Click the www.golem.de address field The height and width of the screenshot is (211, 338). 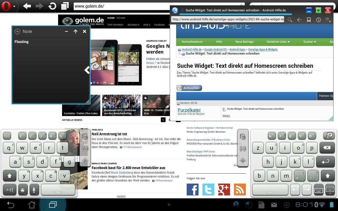coord(159,6)
